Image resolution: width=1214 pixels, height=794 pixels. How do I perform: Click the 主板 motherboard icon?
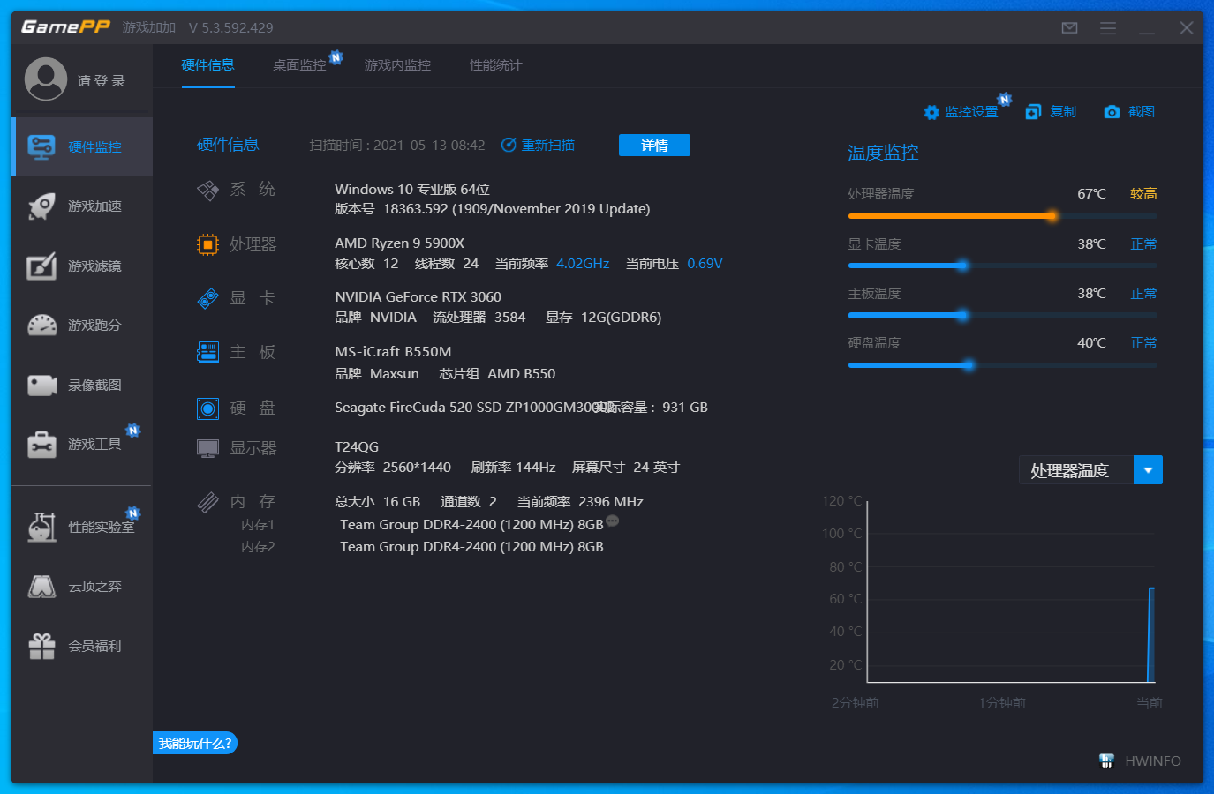click(x=207, y=353)
